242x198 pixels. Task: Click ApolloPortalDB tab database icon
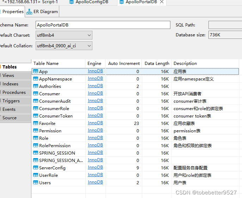click(122, 2)
